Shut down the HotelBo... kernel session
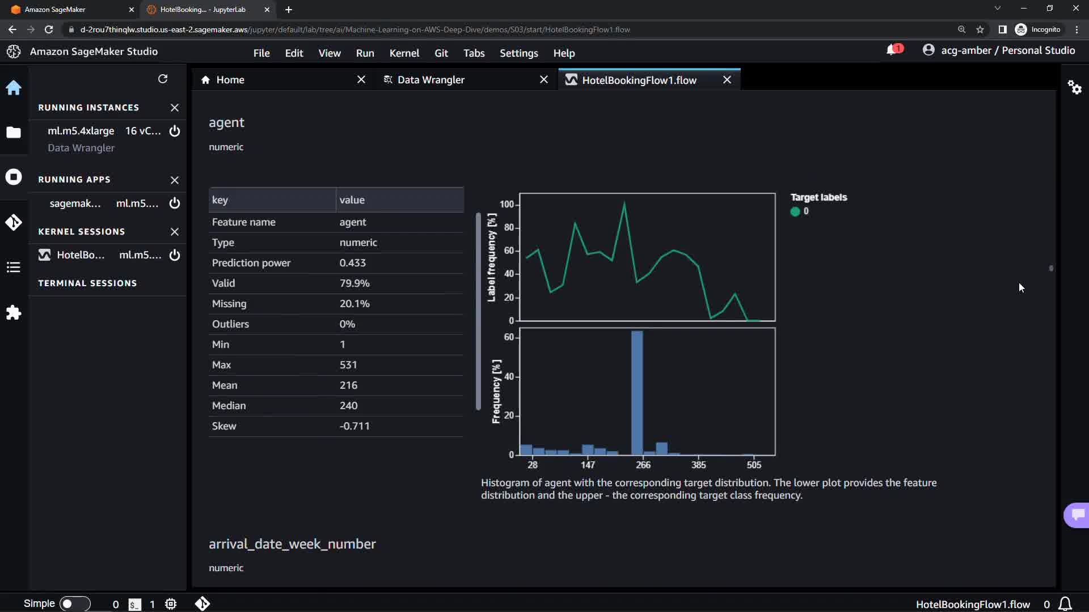The height and width of the screenshot is (612, 1089). pyautogui.click(x=175, y=255)
